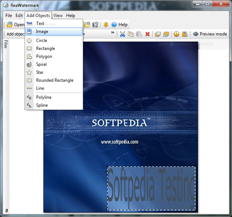Select Image from the Add Objects menu
The height and width of the screenshot is (217, 232).
click(54, 31)
